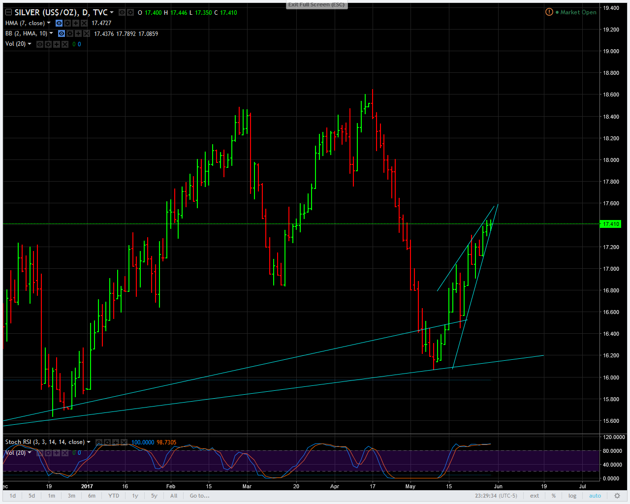Hide the HMA indicator with its eye icon
630x504 pixels.
point(59,23)
